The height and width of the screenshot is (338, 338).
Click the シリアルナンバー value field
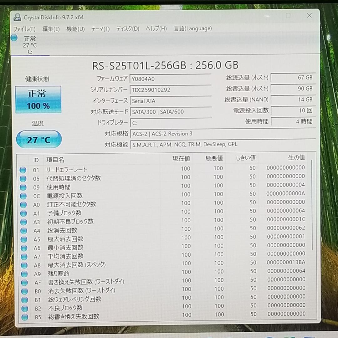171,90
